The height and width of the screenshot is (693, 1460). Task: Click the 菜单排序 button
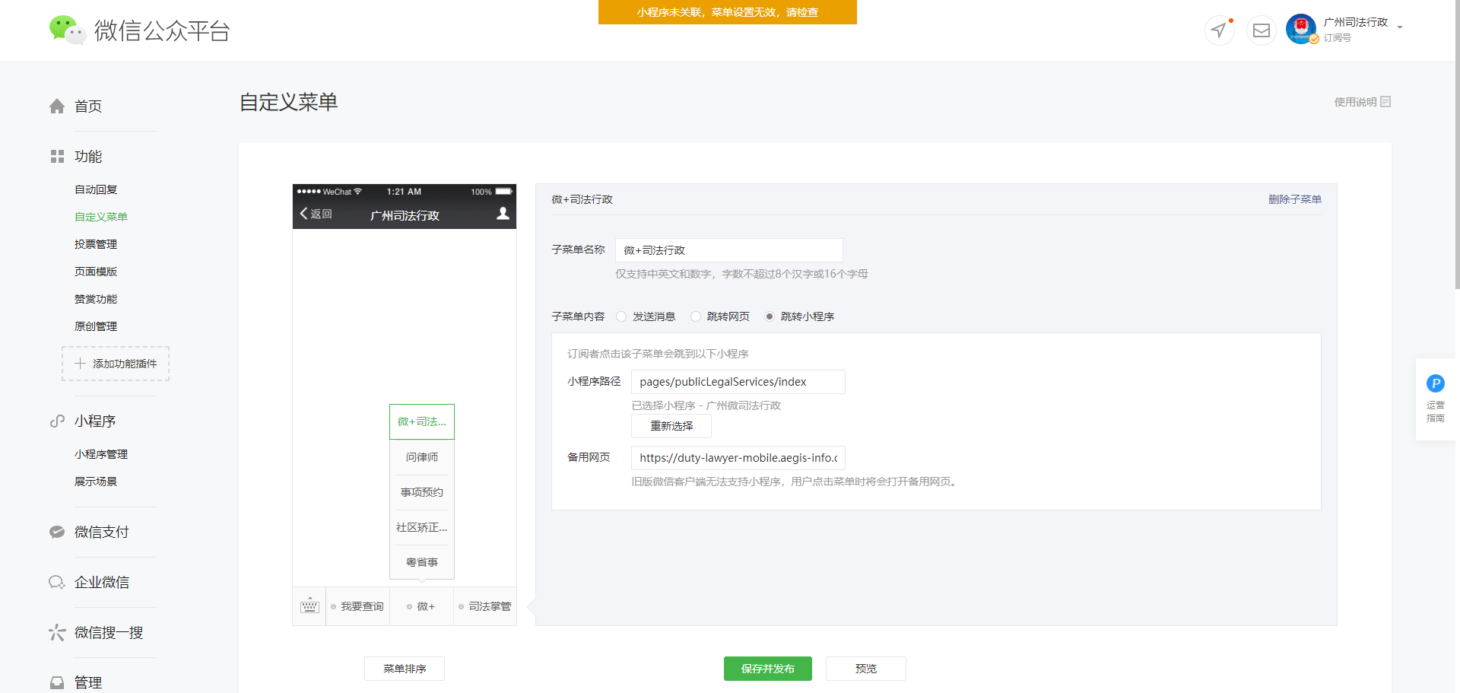[405, 669]
